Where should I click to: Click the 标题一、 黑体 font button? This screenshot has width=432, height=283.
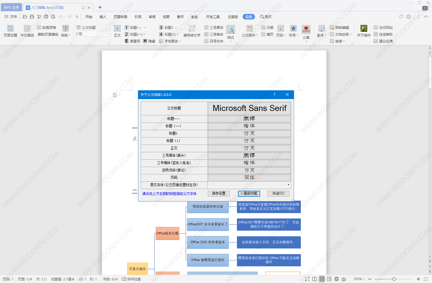click(x=249, y=119)
